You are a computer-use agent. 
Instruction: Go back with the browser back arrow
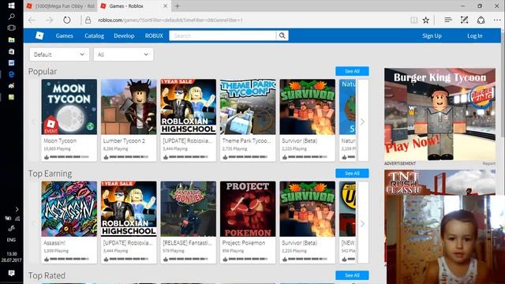32,20
